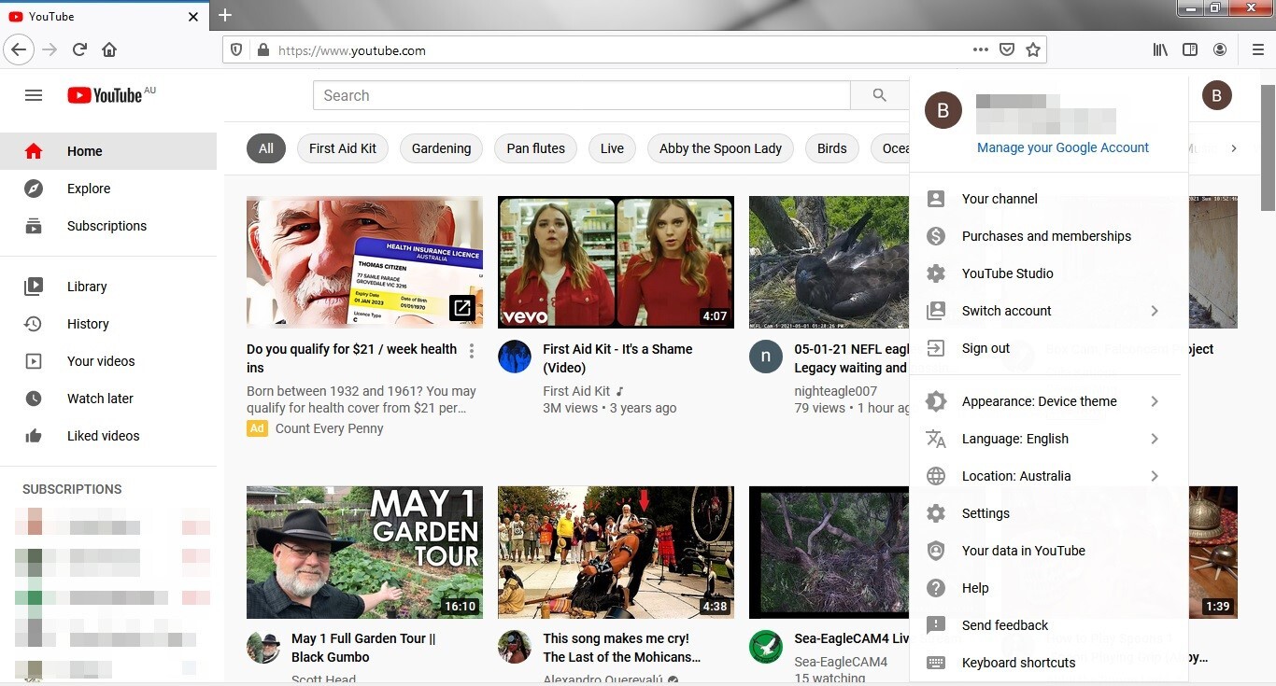Select the Gardening filter chip

(441, 148)
